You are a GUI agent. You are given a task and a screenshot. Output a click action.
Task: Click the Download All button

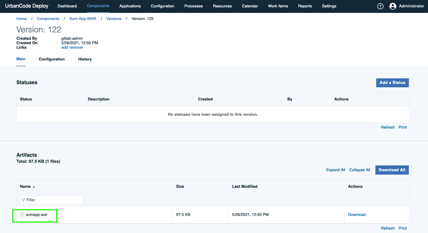tap(392, 170)
